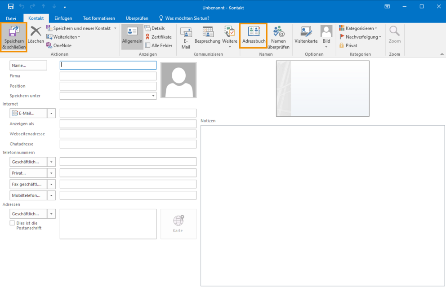The height and width of the screenshot is (287, 446).
Task: Expand Fax geschäftl. dropdown arrow
Action: pyautogui.click(x=51, y=185)
